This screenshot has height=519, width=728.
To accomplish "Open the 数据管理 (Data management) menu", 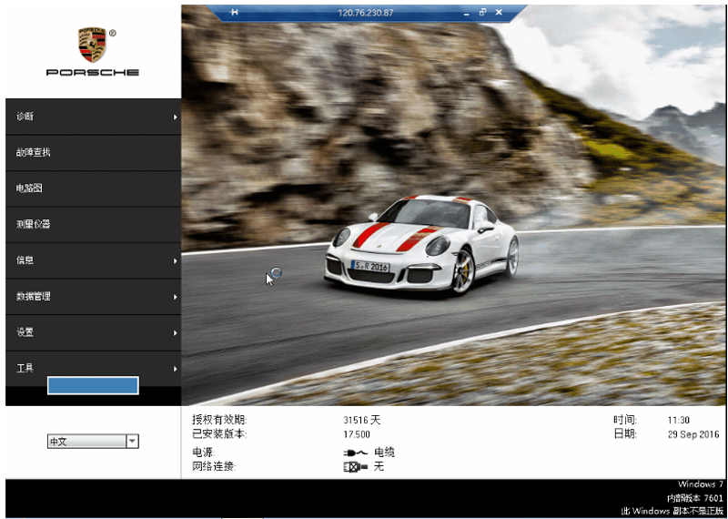I will [x=94, y=297].
